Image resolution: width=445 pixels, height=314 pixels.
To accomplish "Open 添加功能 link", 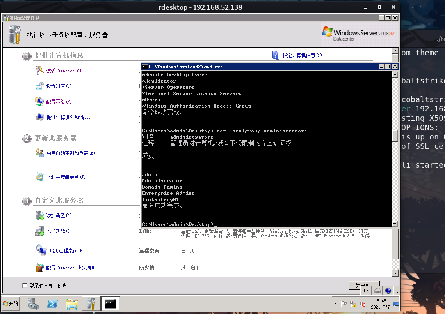I will (59, 231).
